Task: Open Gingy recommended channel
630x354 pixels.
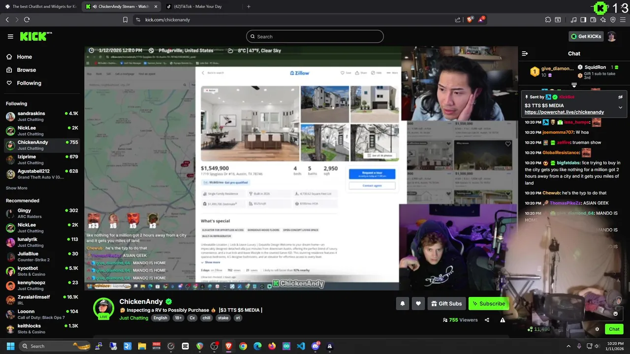Action: pos(42,213)
